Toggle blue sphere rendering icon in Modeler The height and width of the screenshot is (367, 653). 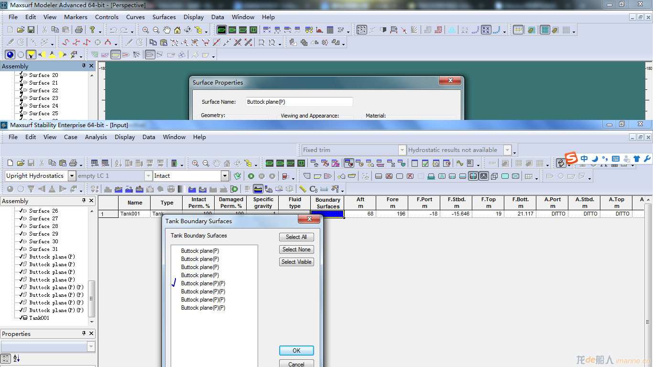10,54
